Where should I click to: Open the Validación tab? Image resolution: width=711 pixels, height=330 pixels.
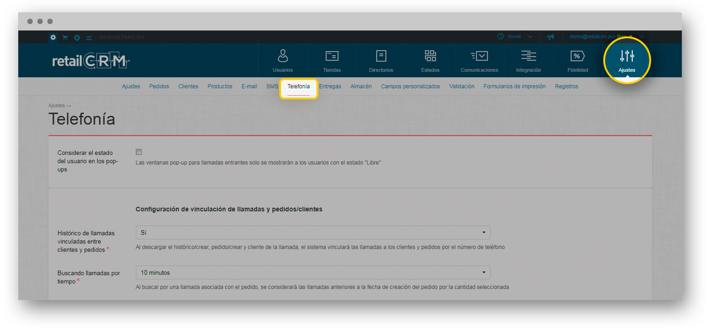click(462, 86)
